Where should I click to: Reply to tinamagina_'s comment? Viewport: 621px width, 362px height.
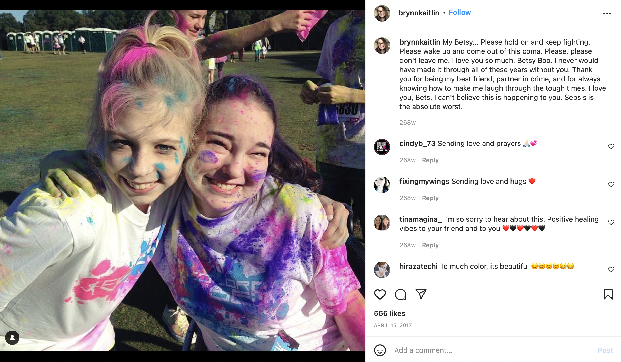pos(430,245)
